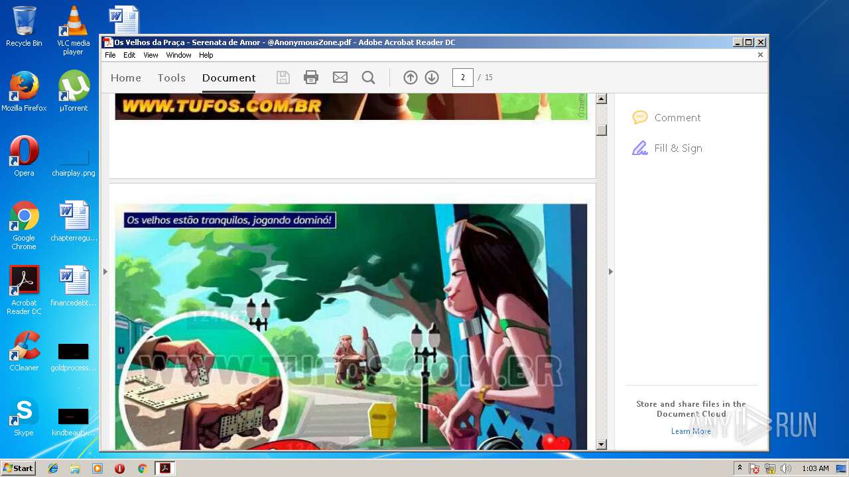Collapse the right tools pane arrow
Screen dimensions: 849x477
pos(611,271)
